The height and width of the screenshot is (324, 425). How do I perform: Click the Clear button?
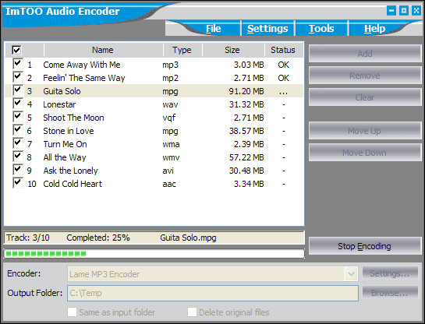point(365,97)
